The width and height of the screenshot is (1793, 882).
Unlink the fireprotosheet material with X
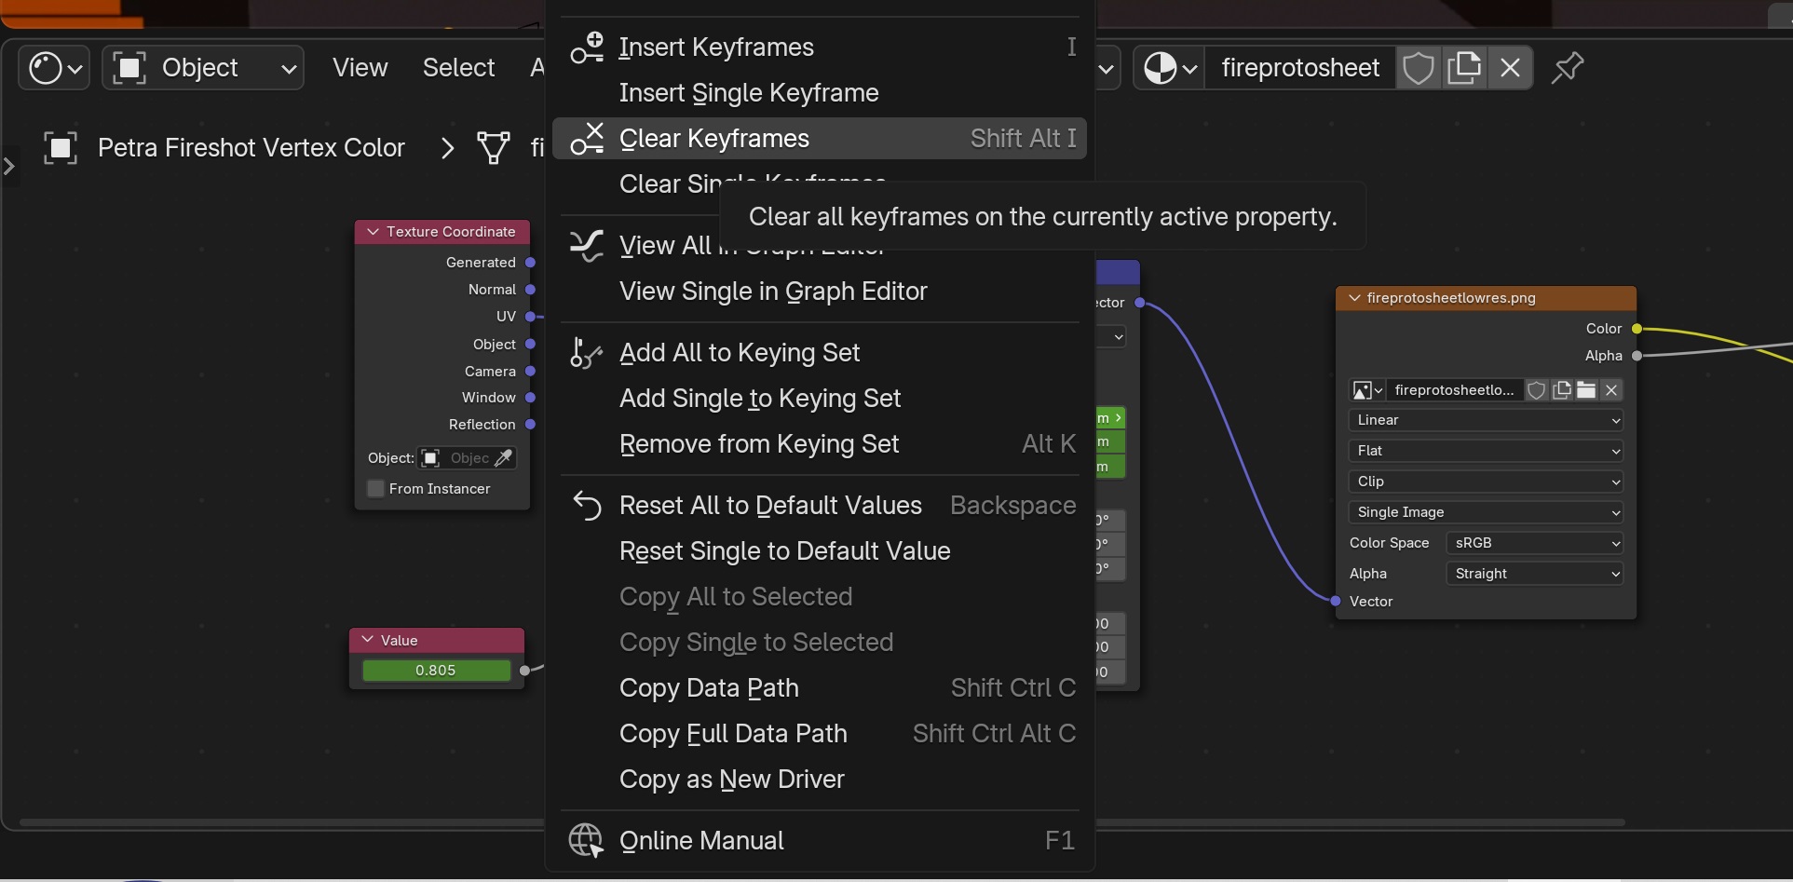(1510, 68)
